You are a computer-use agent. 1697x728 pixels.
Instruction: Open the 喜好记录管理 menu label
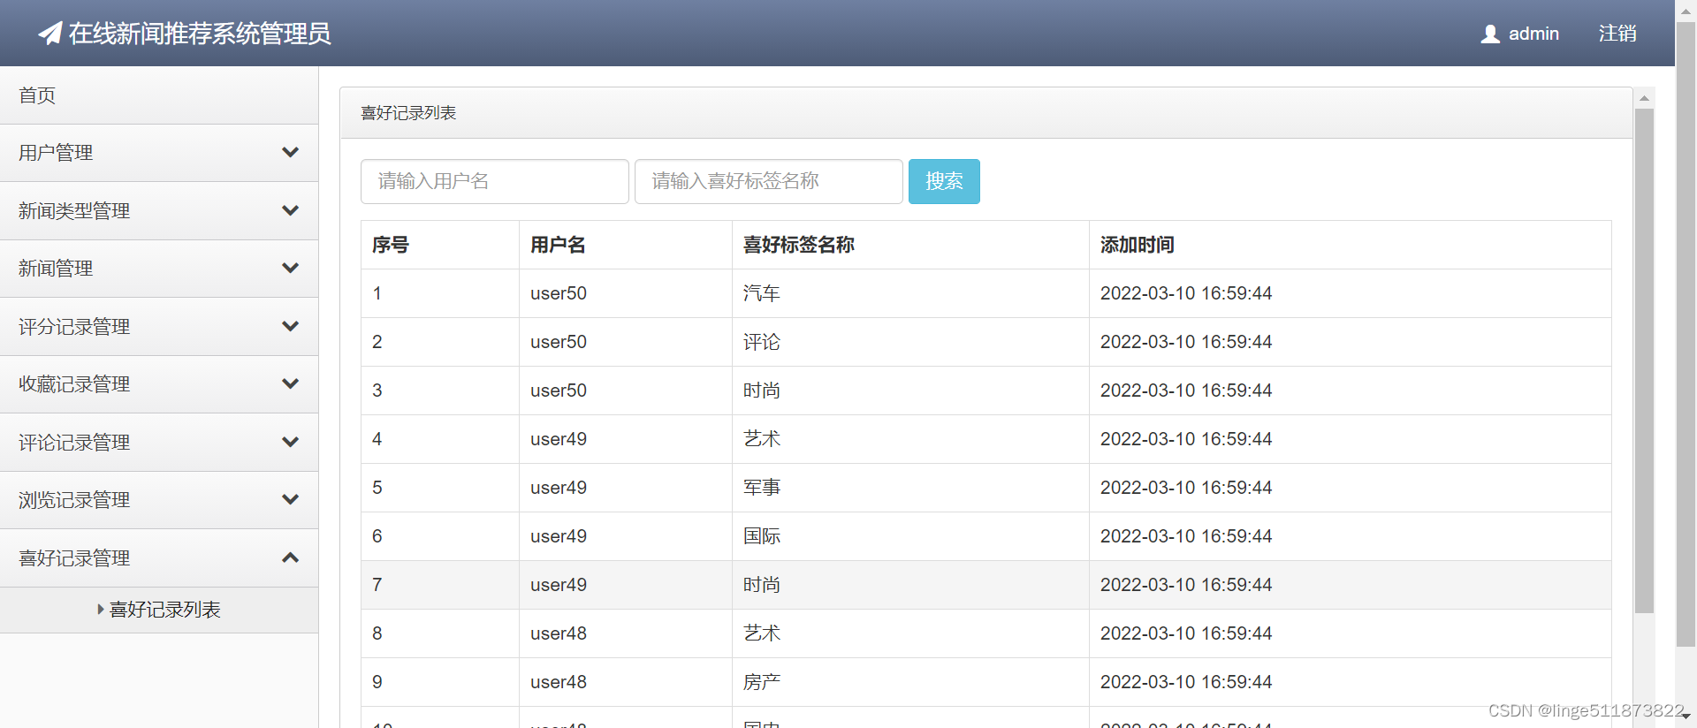coord(74,558)
